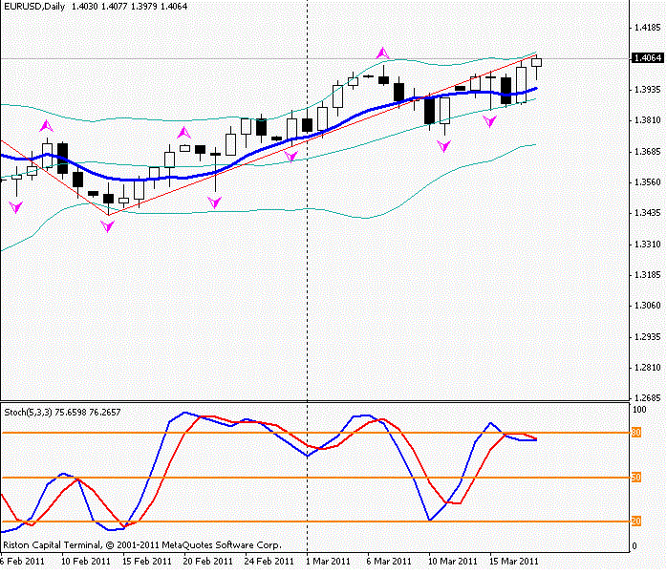Click the 1.3060 price axis label

click(648, 306)
